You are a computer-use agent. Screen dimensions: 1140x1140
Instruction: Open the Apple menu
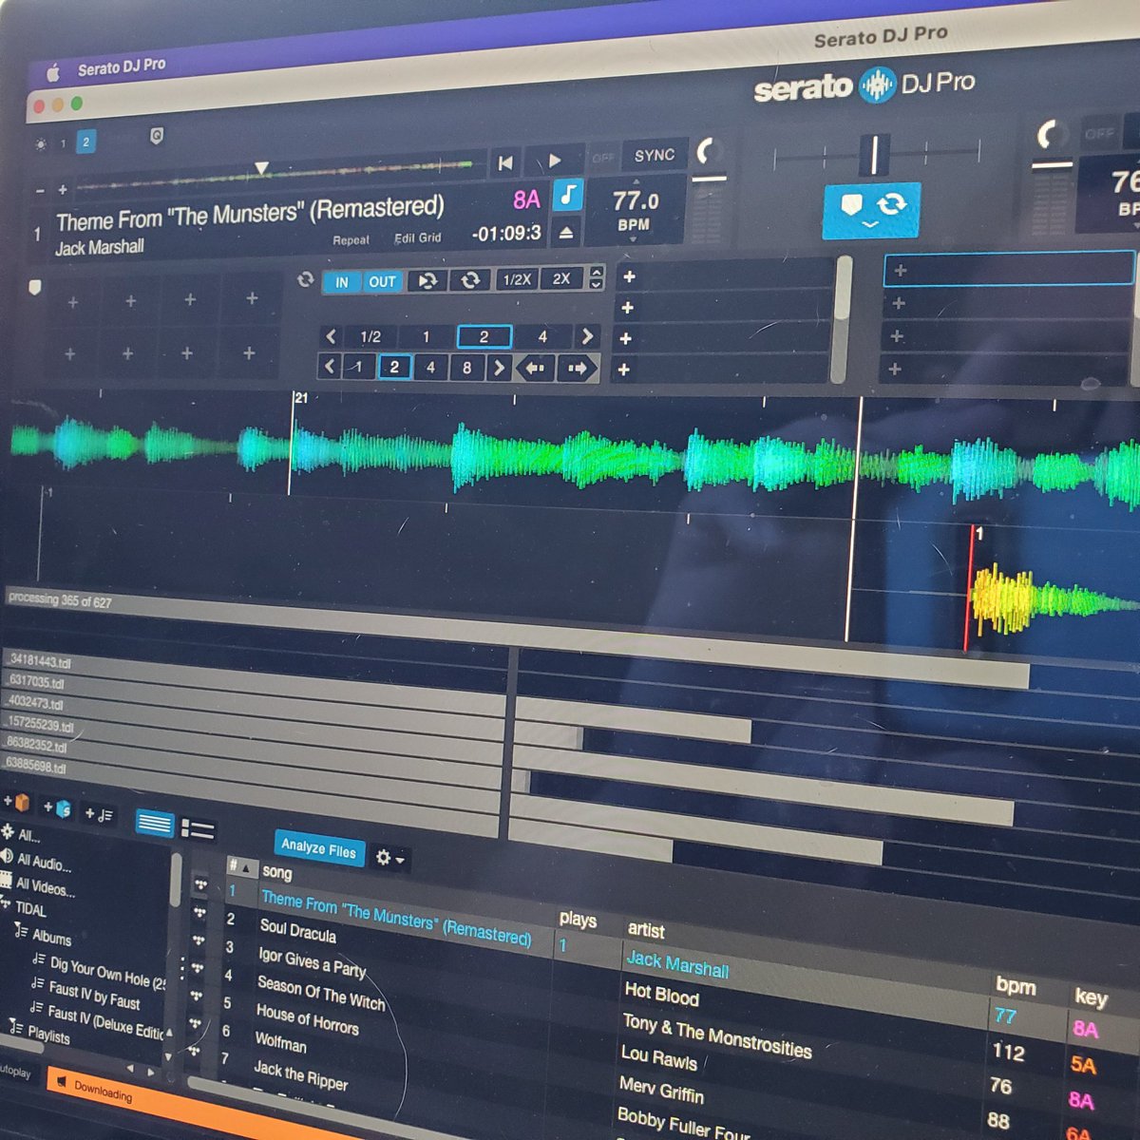[x=53, y=73]
